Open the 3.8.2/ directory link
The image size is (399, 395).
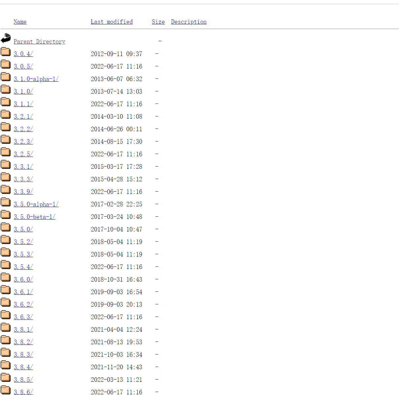point(23,342)
